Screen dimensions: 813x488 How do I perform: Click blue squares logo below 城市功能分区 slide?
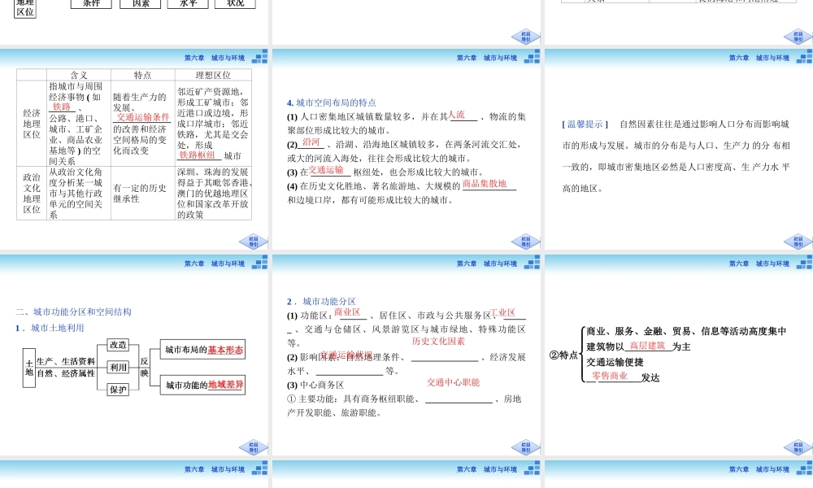pyautogui.click(x=532, y=468)
